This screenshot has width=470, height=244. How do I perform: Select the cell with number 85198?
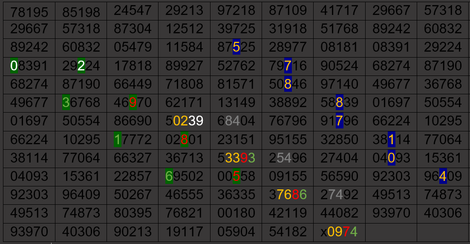click(81, 12)
